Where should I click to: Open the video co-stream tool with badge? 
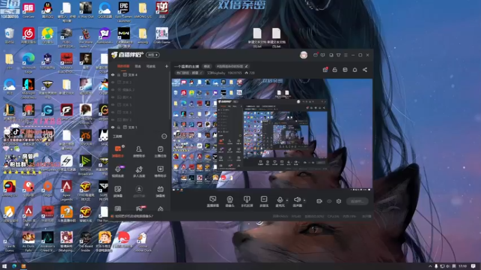click(x=118, y=172)
